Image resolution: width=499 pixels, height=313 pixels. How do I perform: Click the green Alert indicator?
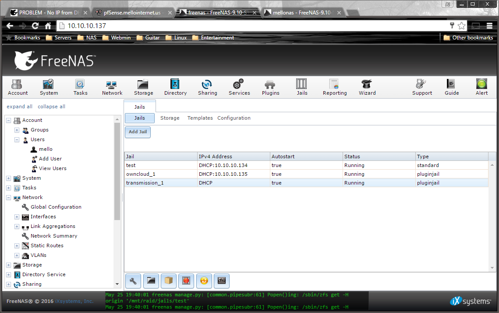point(481,87)
